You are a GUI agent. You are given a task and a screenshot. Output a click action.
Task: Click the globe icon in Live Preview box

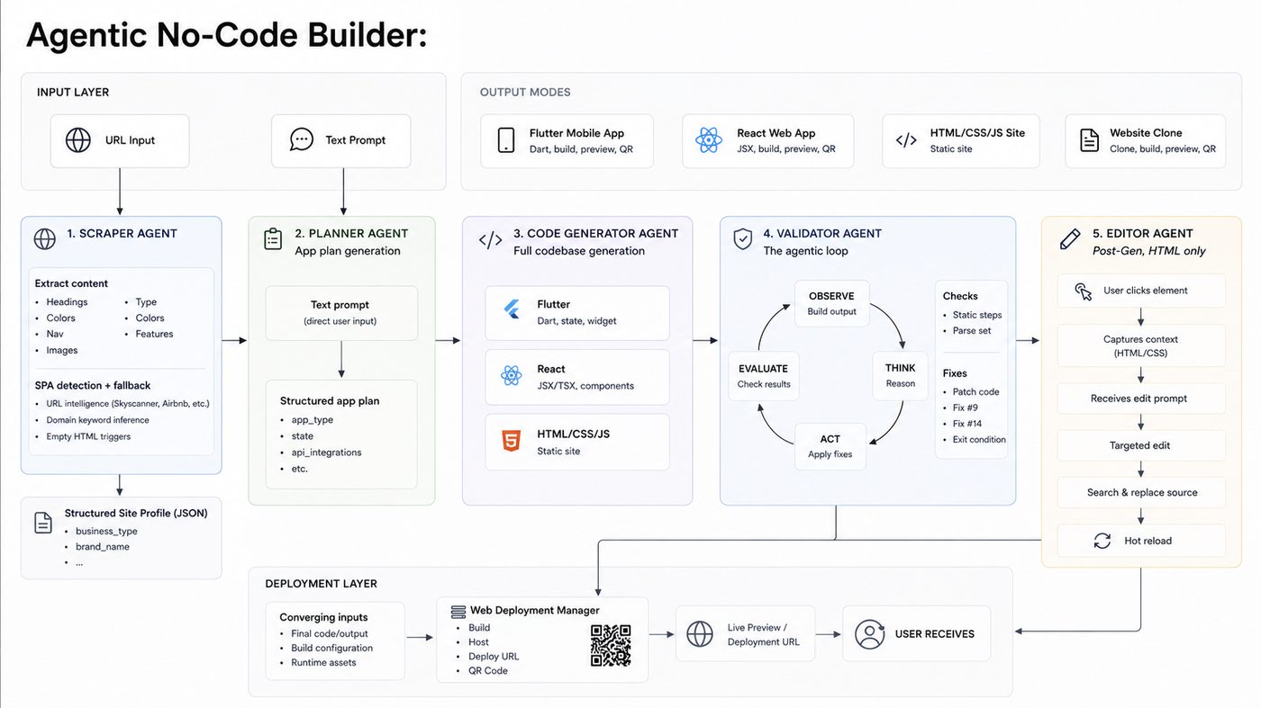point(700,634)
